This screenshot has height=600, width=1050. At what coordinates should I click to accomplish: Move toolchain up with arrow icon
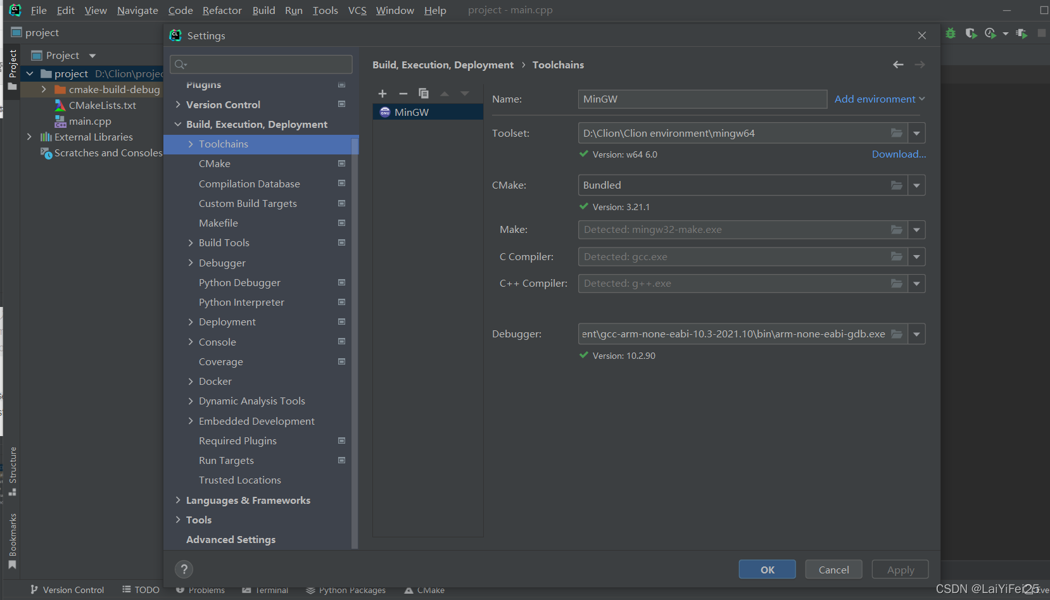pyautogui.click(x=445, y=94)
